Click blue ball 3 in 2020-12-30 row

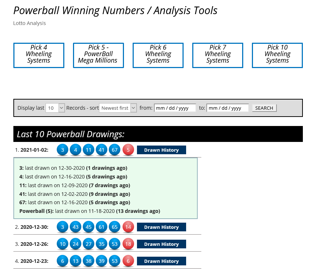63,227
